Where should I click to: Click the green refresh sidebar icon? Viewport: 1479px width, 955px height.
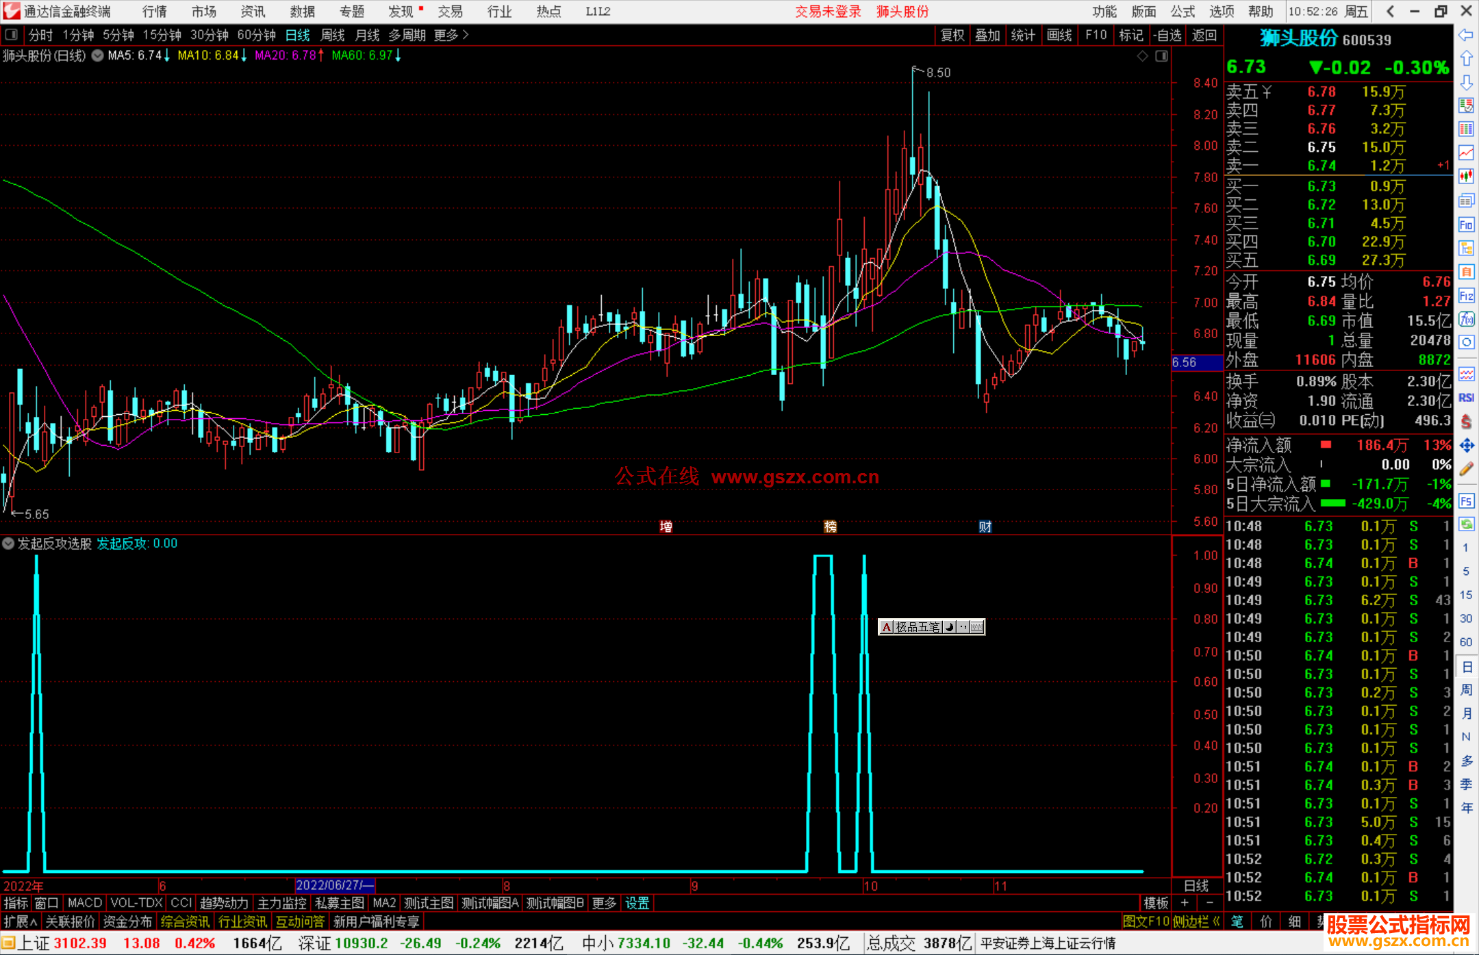pos(1466,524)
